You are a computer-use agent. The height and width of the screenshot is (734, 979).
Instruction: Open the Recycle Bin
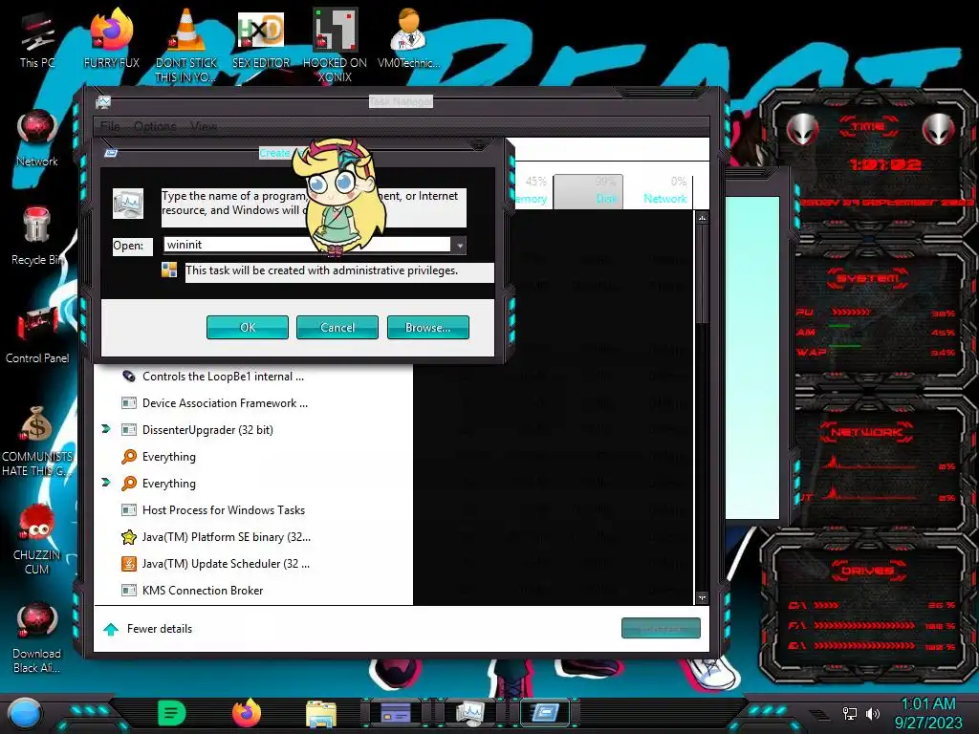(x=37, y=237)
